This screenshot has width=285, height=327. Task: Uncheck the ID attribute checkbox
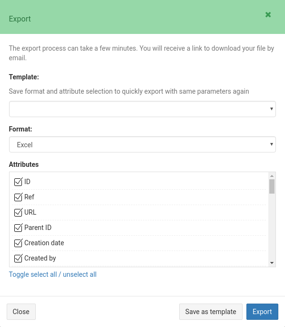(18, 182)
